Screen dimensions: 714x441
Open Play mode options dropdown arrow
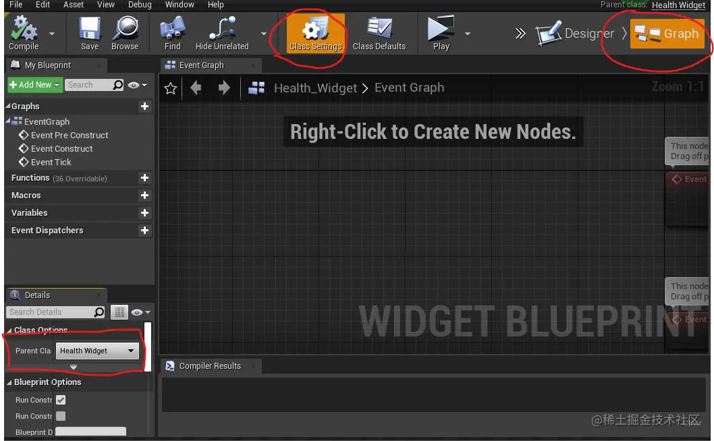(x=467, y=34)
